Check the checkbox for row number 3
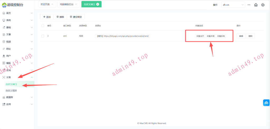 pos(43,36)
